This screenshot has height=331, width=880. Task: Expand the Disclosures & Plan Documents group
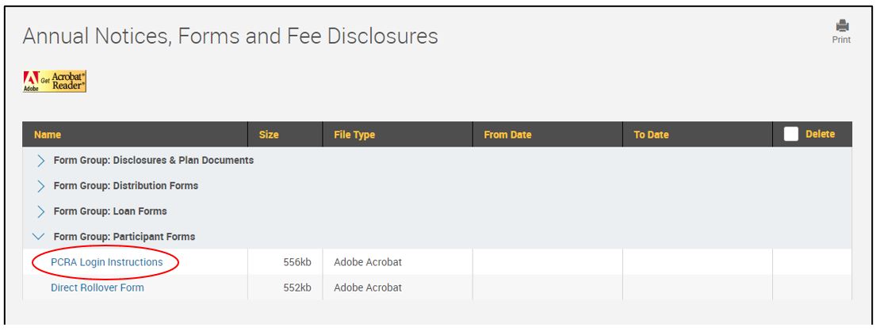click(x=40, y=161)
